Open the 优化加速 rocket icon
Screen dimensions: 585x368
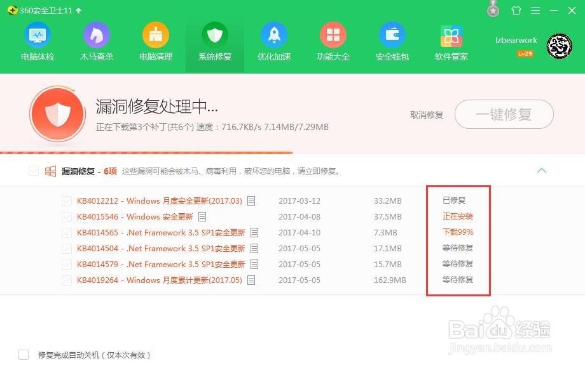coord(274,36)
